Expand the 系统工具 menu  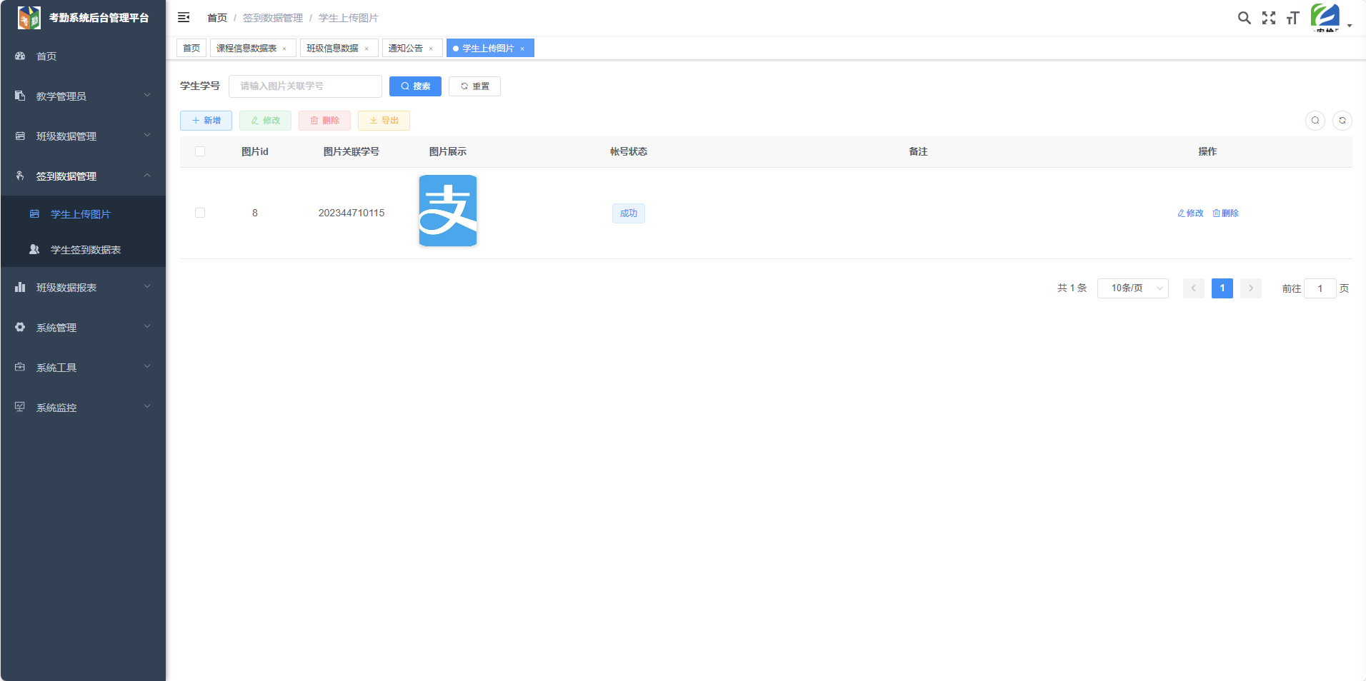(147, 366)
